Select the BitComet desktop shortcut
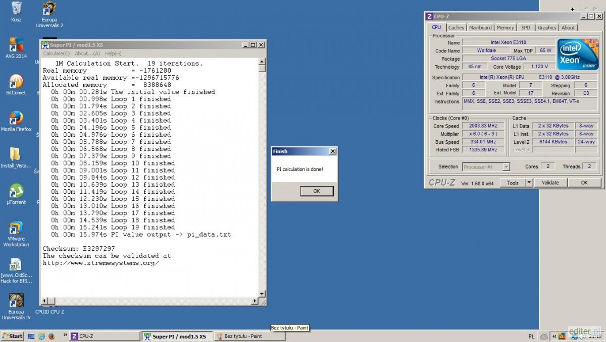Screen dimensions: 606x342 [x=16, y=84]
